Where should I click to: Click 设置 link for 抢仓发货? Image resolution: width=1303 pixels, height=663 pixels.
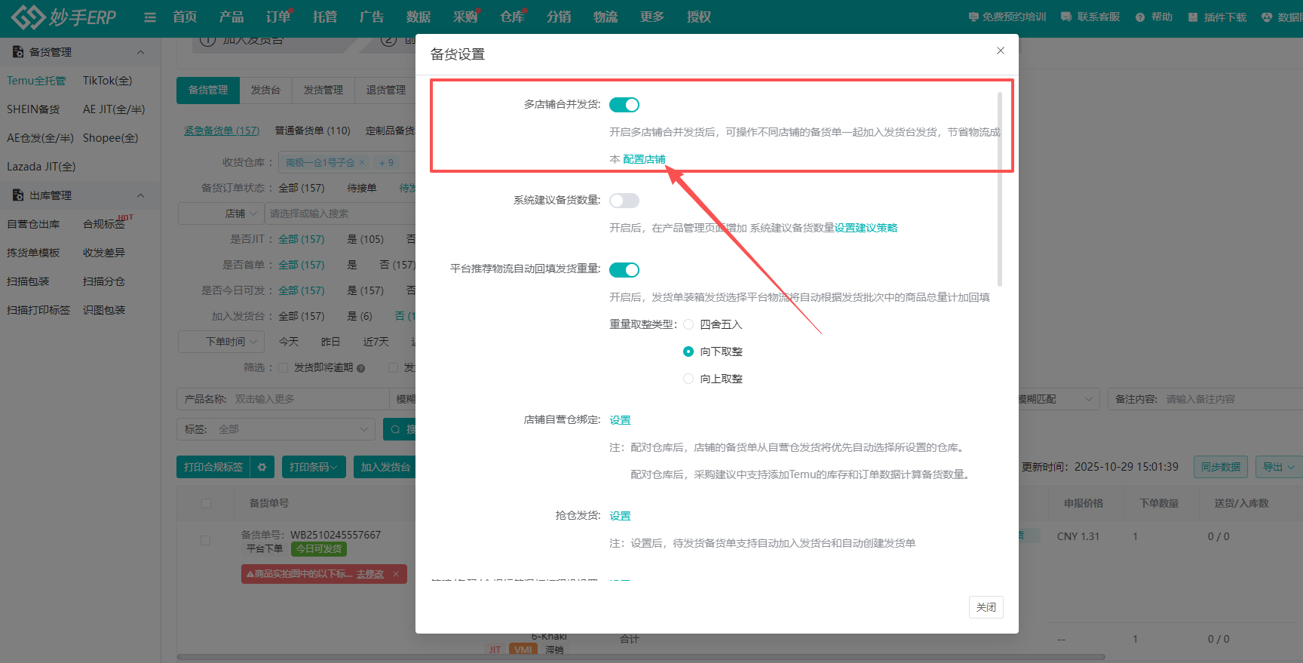click(x=620, y=516)
